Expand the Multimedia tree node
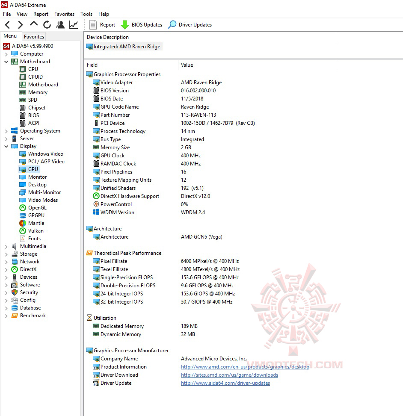This screenshot has height=416, width=403. 6,246
